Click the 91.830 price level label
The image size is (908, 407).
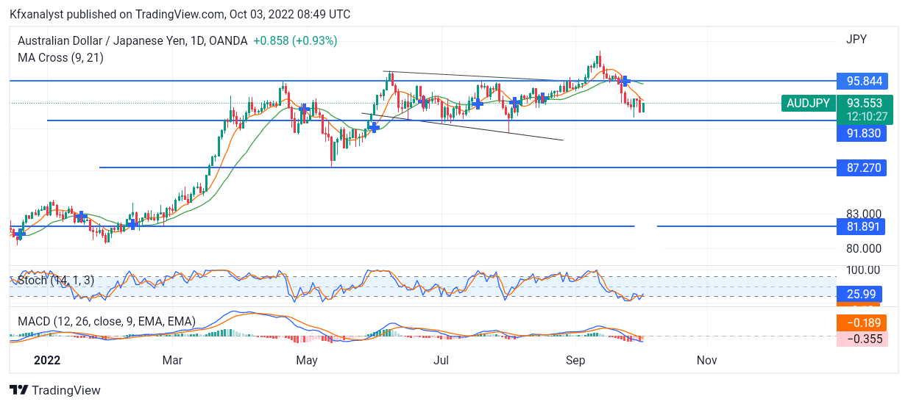click(x=862, y=133)
